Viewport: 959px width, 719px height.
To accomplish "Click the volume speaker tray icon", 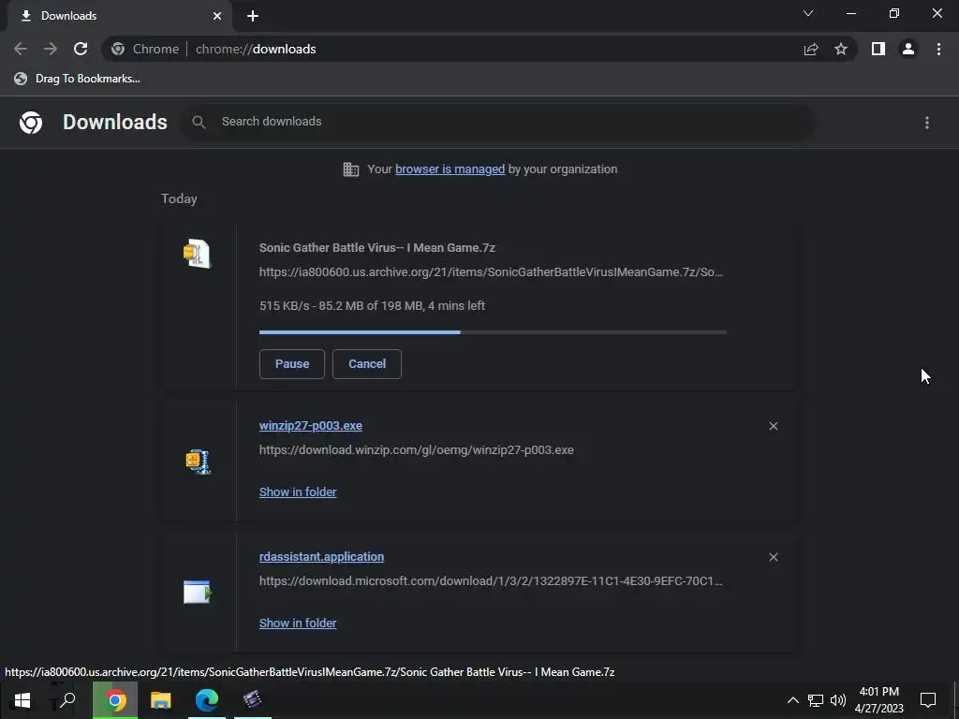I will (x=838, y=700).
